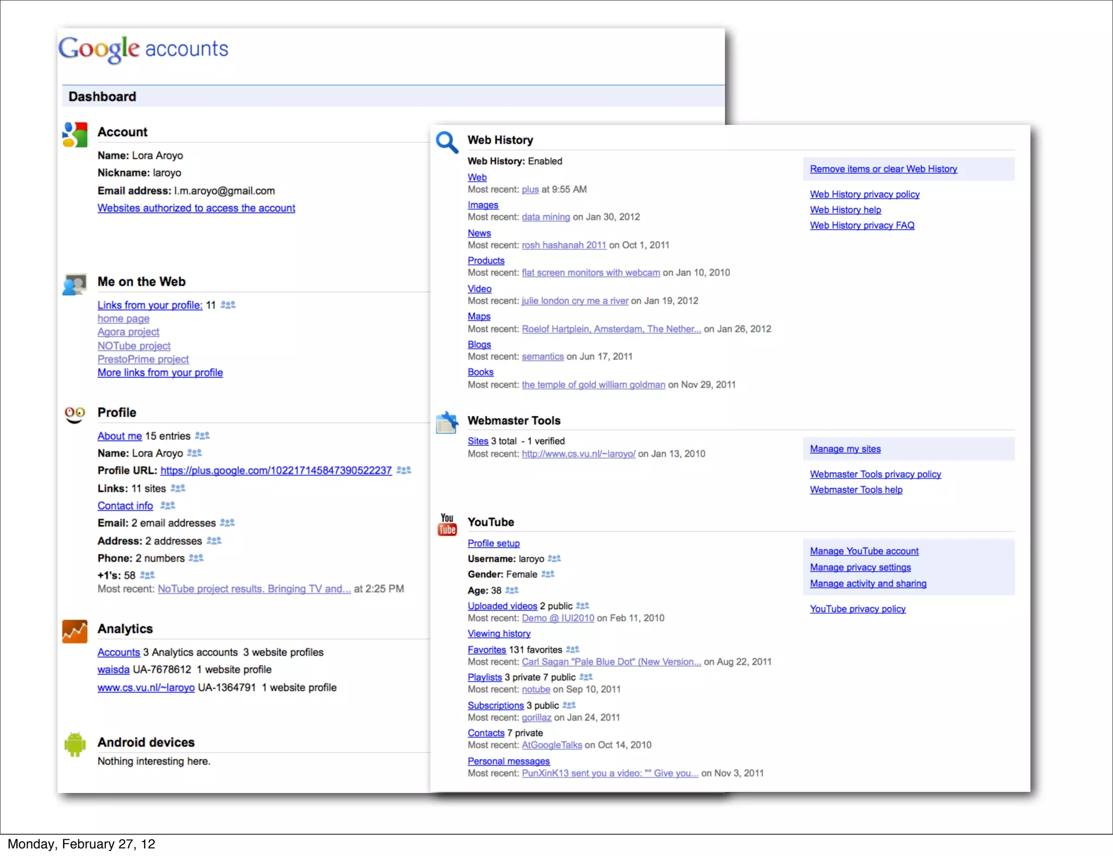Open Remove items or clear Web History

(x=883, y=169)
